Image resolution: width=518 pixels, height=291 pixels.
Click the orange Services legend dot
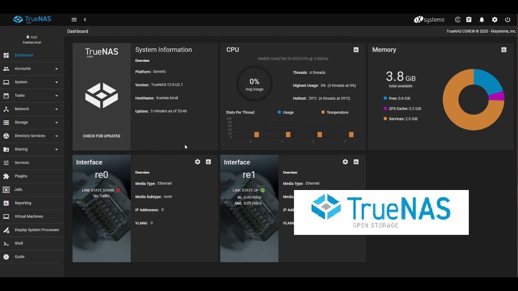pos(385,119)
